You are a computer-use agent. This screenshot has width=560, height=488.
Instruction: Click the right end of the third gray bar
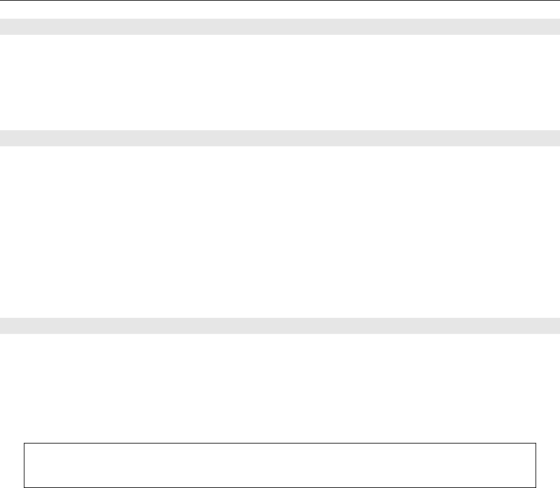pyautogui.click(x=555, y=326)
